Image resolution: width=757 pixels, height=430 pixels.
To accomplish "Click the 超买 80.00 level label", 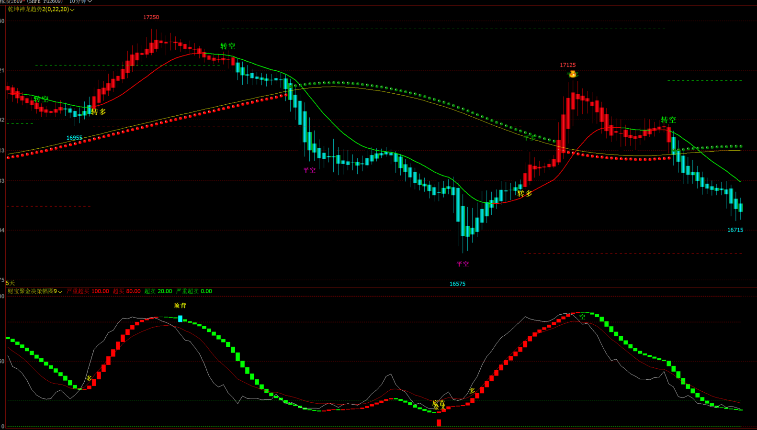I will point(127,291).
